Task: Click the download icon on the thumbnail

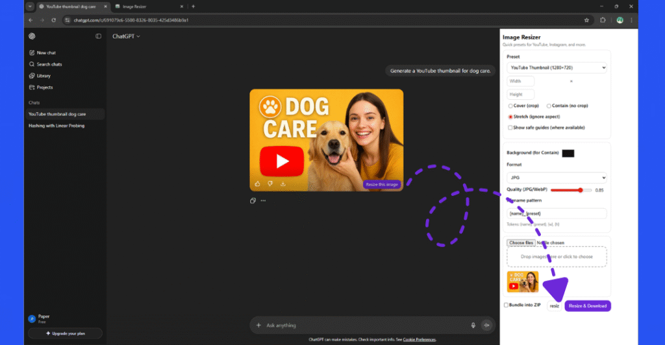Action: click(x=283, y=184)
